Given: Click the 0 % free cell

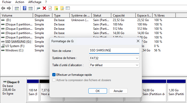Looking at the screenshot, I should coord(157,46).
